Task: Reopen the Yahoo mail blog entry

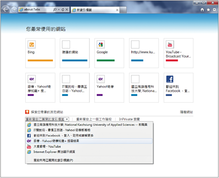Action: pos(89,130)
